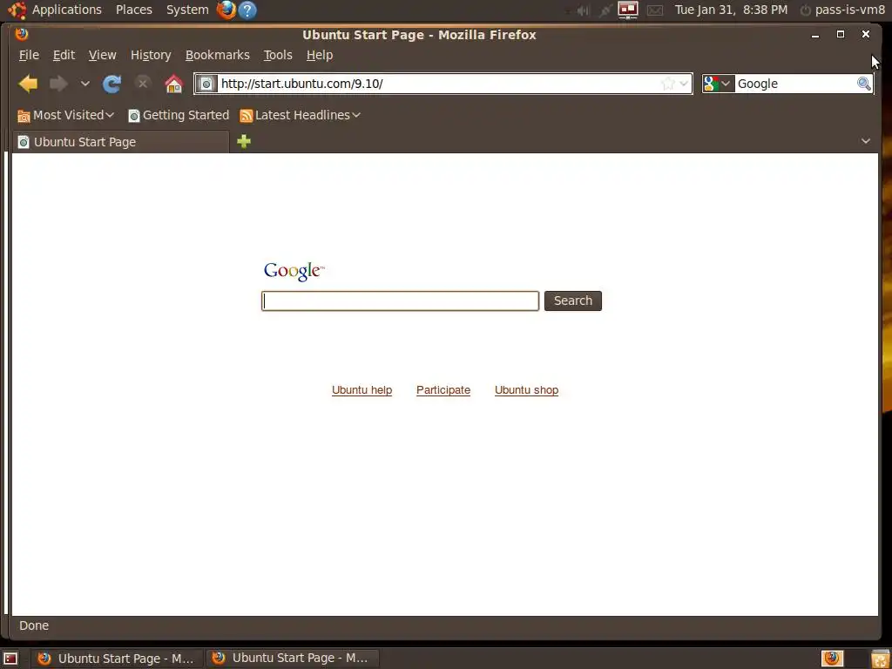892x669 pixels.
Task: Maximize the Firefox window
Action: [841, 35]
